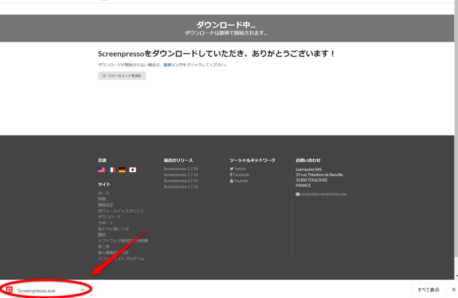458x298 pixels.
Task: Click the page vertical scrollbar
Action: (x=456, y=129)
